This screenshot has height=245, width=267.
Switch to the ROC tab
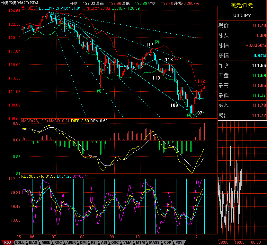(x=58, y=242)
